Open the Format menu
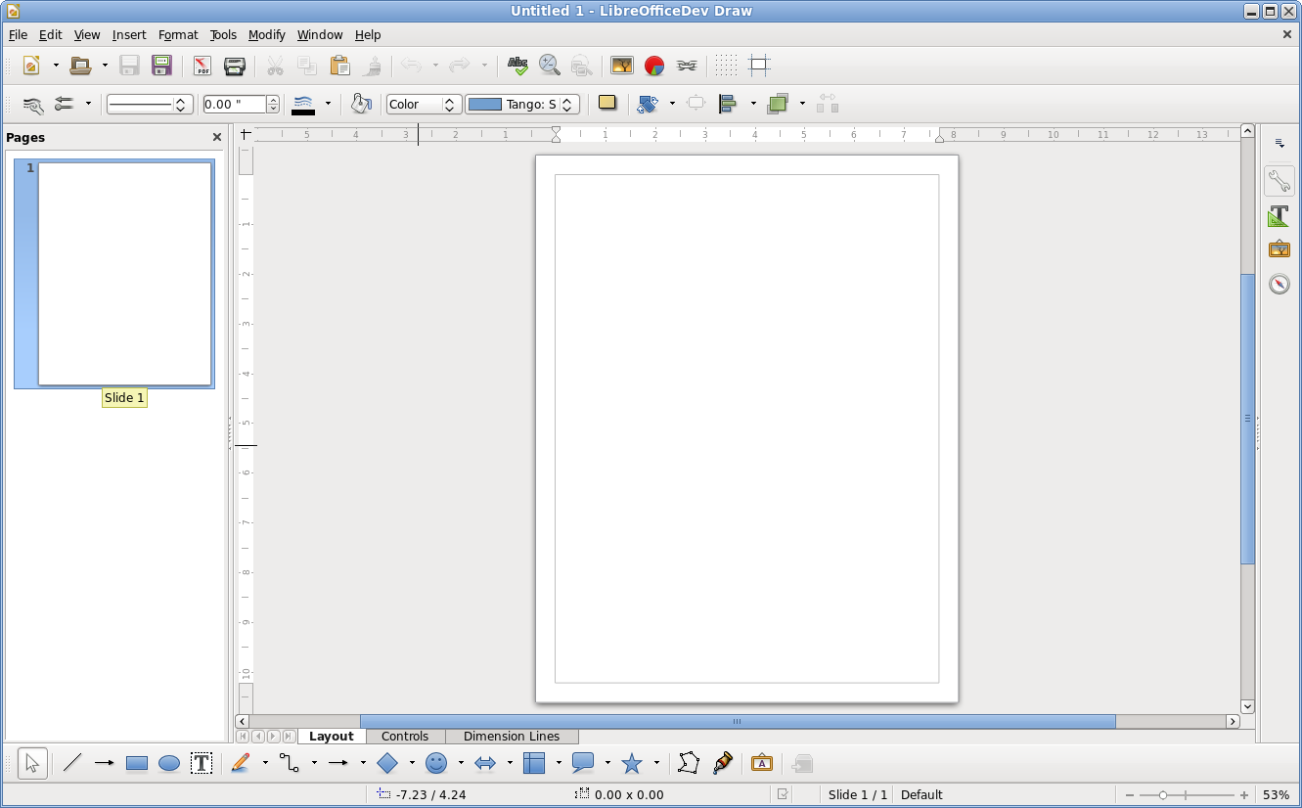Viewport: 1302px width, 808px height. coord(178,34)
